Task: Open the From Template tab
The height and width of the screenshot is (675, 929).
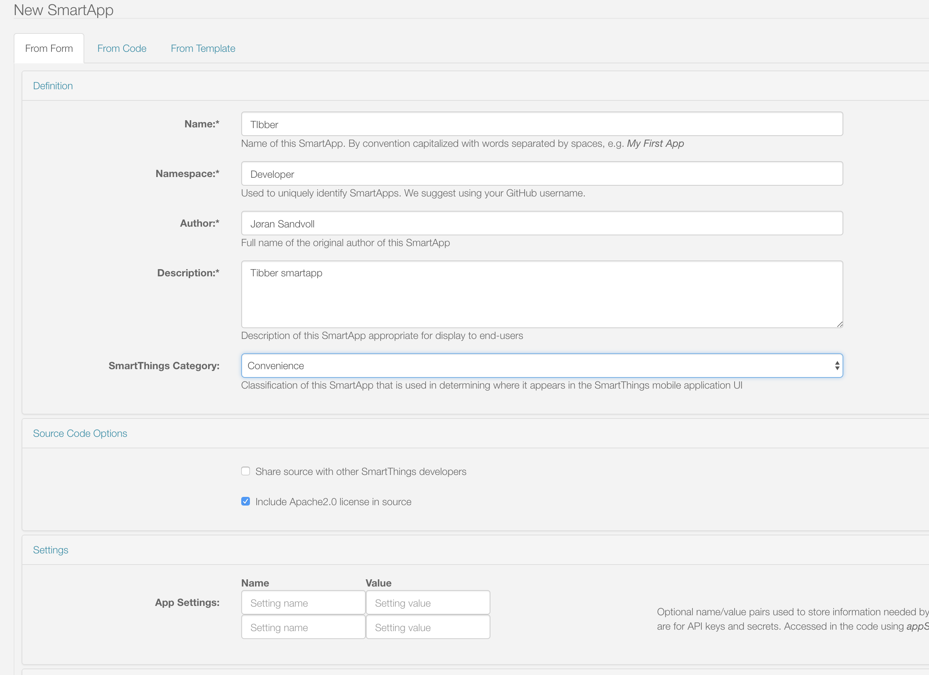Action: pyautogui.click(x=203, y=48)
